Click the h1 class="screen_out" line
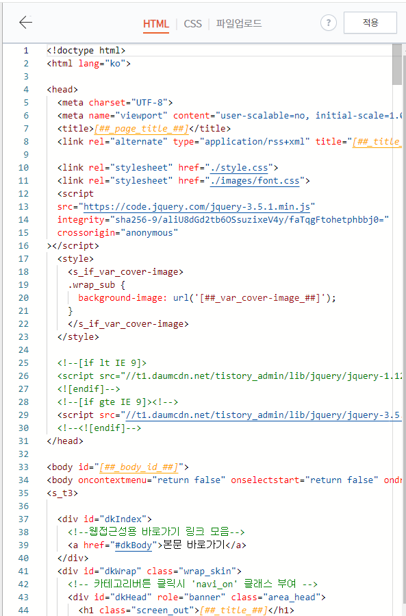Screen dimensions: 406x616 click(186, 610)
